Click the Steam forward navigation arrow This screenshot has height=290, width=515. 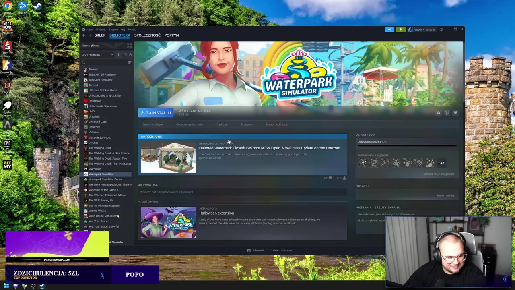click(x=90, y=35)
